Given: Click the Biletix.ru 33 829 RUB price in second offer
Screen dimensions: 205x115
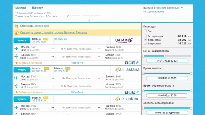Looking at the screenshot, I should click(x=61, y=71).
